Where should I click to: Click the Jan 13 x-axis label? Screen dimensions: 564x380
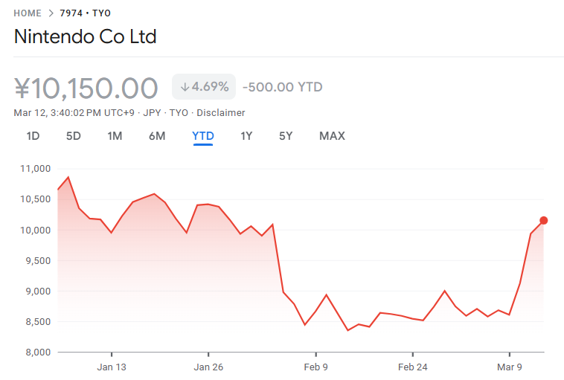coord(112,367)
